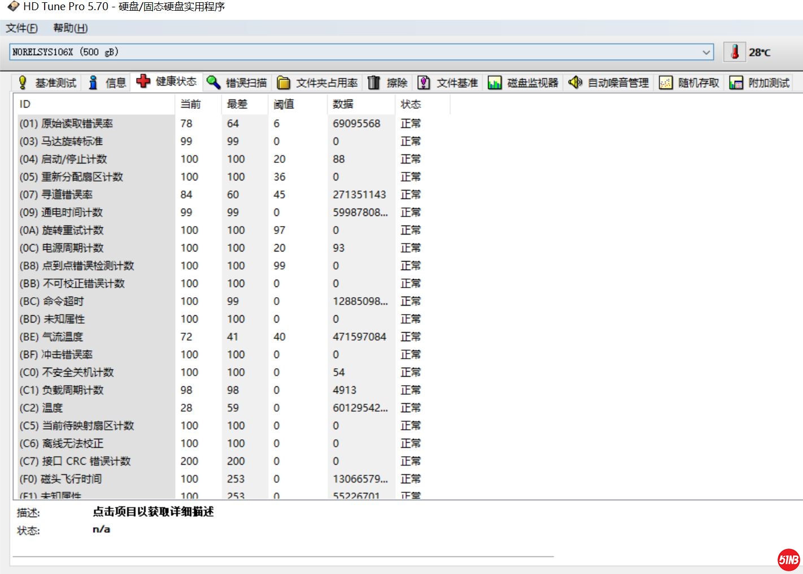Click the chart icon for 磁盘监视器

coord(495,83)
